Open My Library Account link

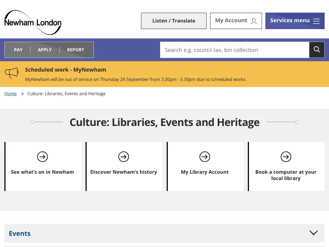[x=205, y=167]
